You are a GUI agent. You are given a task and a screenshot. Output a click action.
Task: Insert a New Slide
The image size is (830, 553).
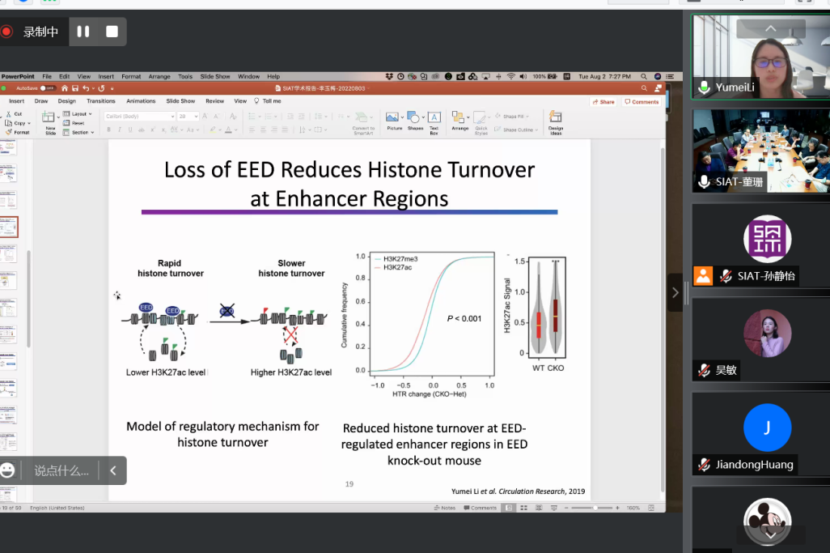click(x=50, y=122)
